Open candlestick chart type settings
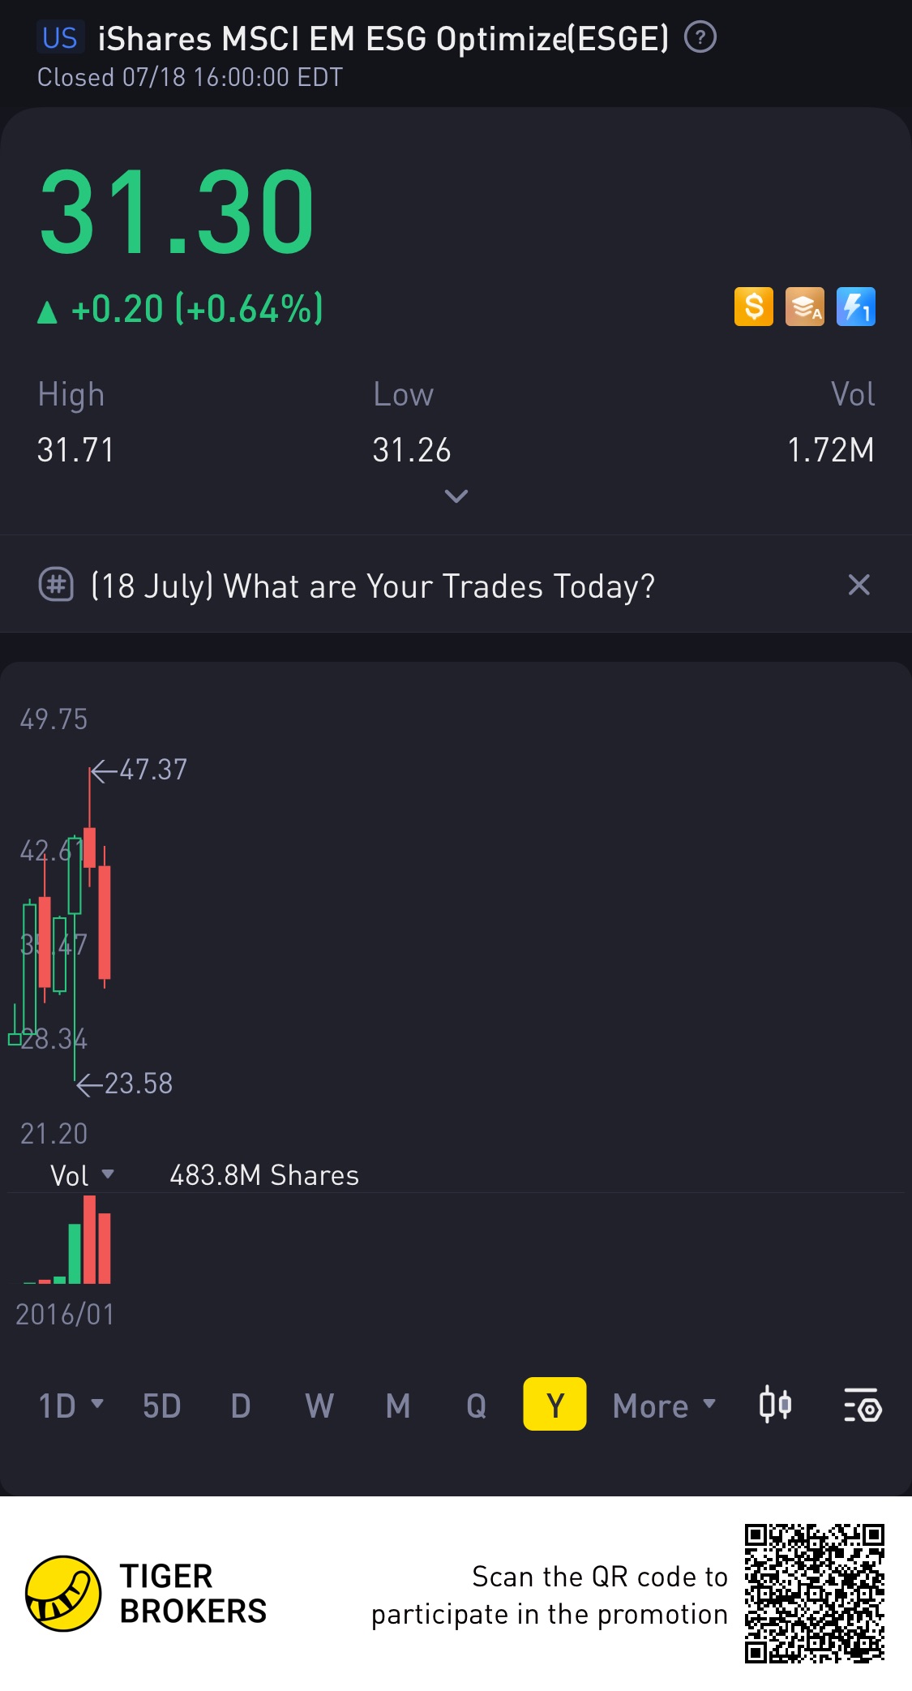912x1691 pixels. pyautogui.click(x=775, y=1405)
